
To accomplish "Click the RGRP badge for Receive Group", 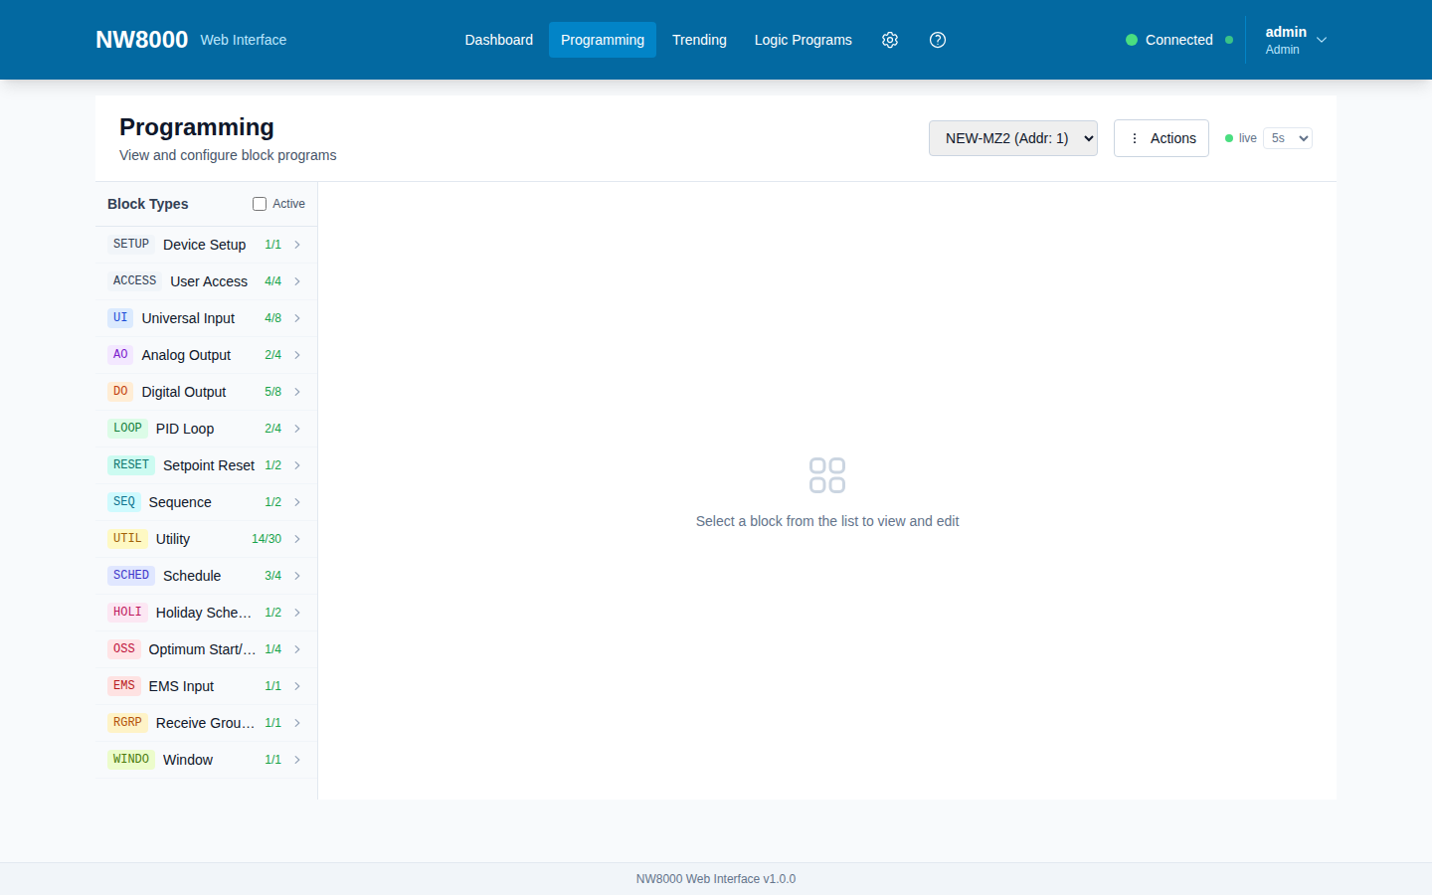I will [x=127, y=722].
